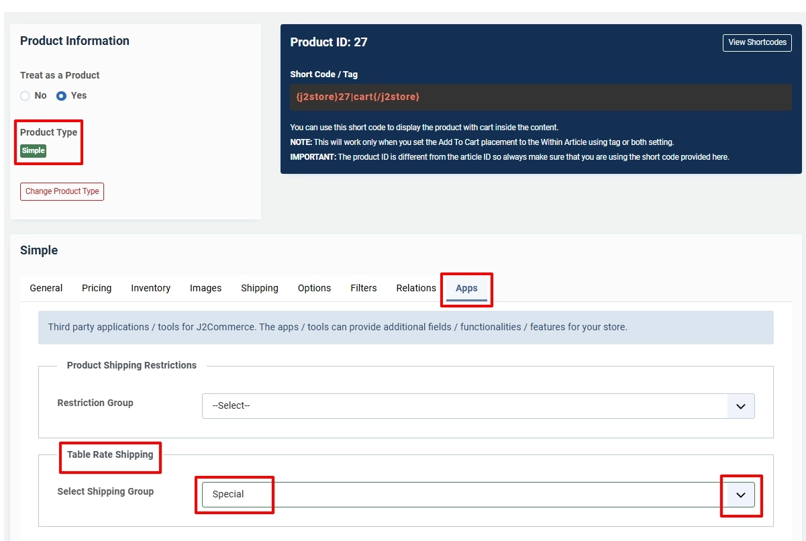This screenshot has height=541, width=806.
Task: Open the Restriction Group dropdown
Action: 478,406
